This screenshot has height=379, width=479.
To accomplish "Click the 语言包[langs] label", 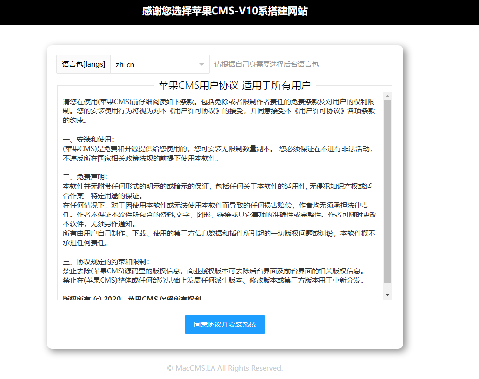I will (x=84, y=64).
